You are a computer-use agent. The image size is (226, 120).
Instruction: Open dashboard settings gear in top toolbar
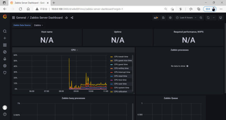point(170,18)
